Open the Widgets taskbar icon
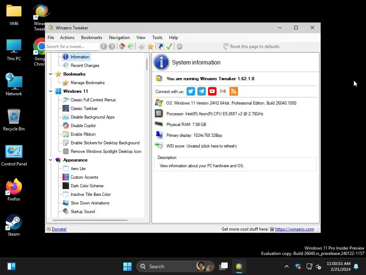 coord(11,266)
